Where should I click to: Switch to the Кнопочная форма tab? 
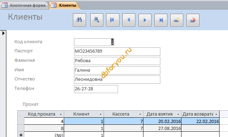click(24, 5)
